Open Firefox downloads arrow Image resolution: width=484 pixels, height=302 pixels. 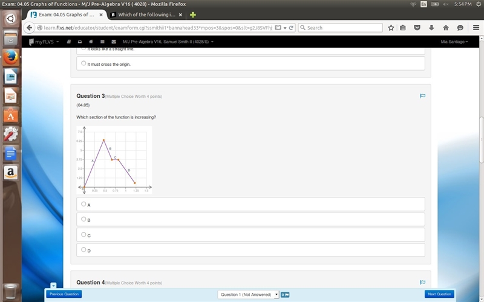[431, 28]
